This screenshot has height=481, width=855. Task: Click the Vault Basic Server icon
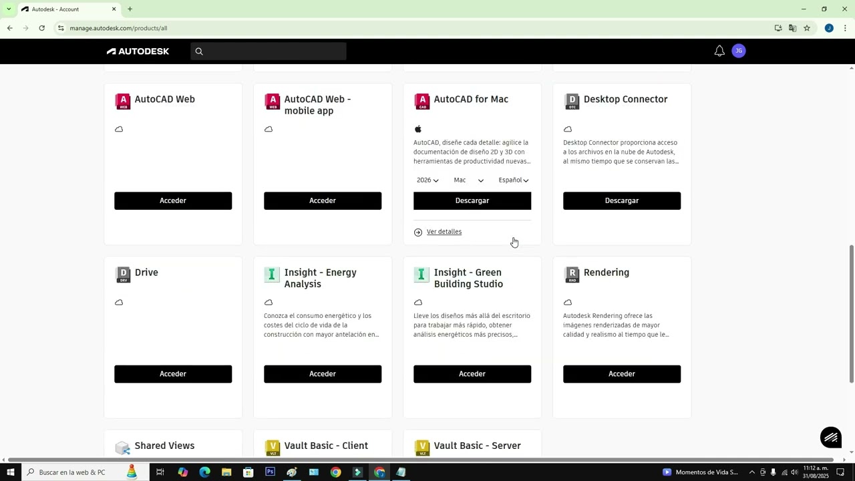[x=422, y=448]
